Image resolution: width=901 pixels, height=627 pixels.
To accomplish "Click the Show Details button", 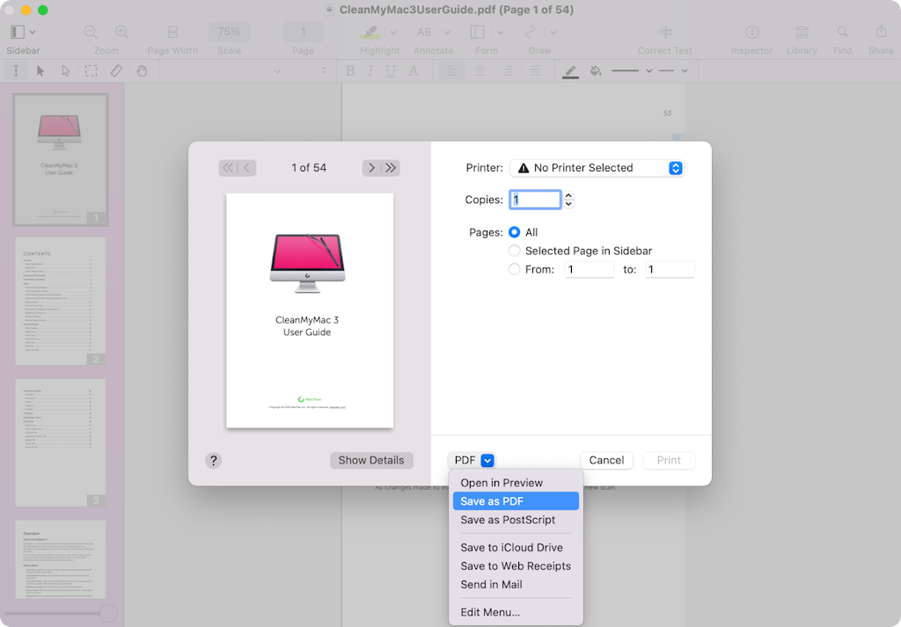I will pyautogui.click(x=371, y=460).
